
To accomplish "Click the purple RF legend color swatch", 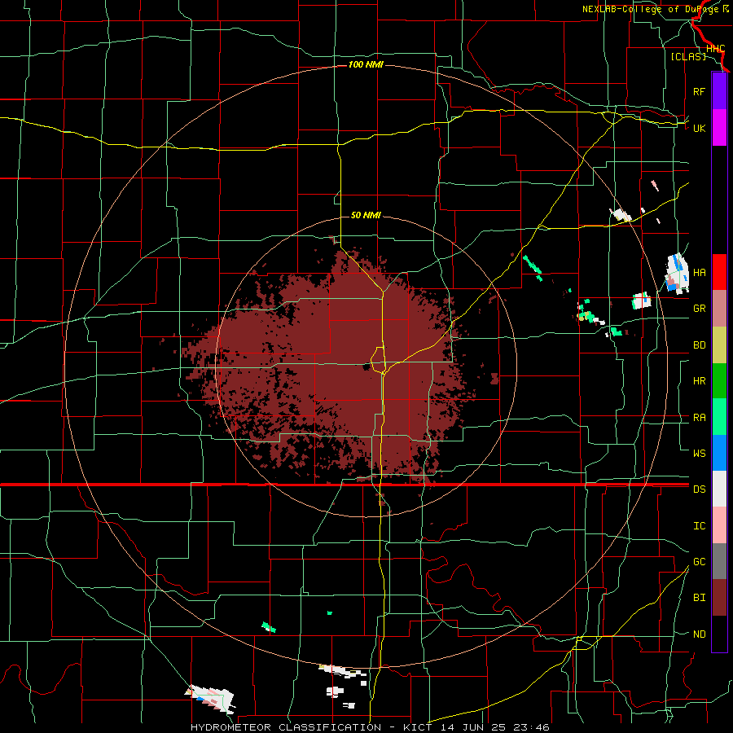I will coord(719,91).
